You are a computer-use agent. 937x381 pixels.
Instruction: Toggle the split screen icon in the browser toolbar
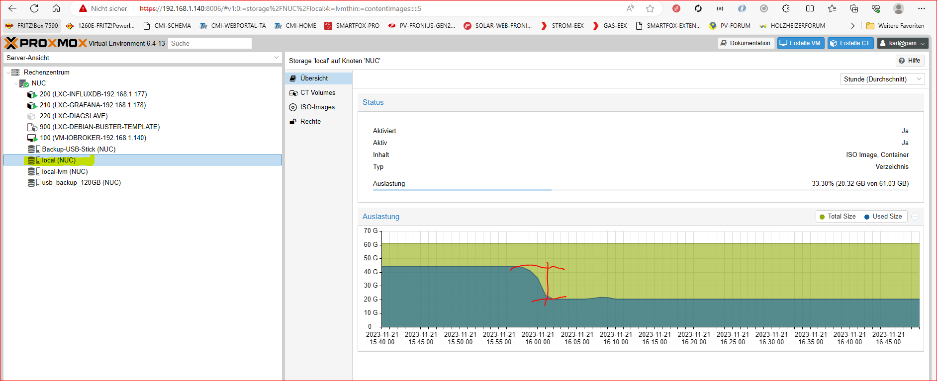(x=810, y=8)
